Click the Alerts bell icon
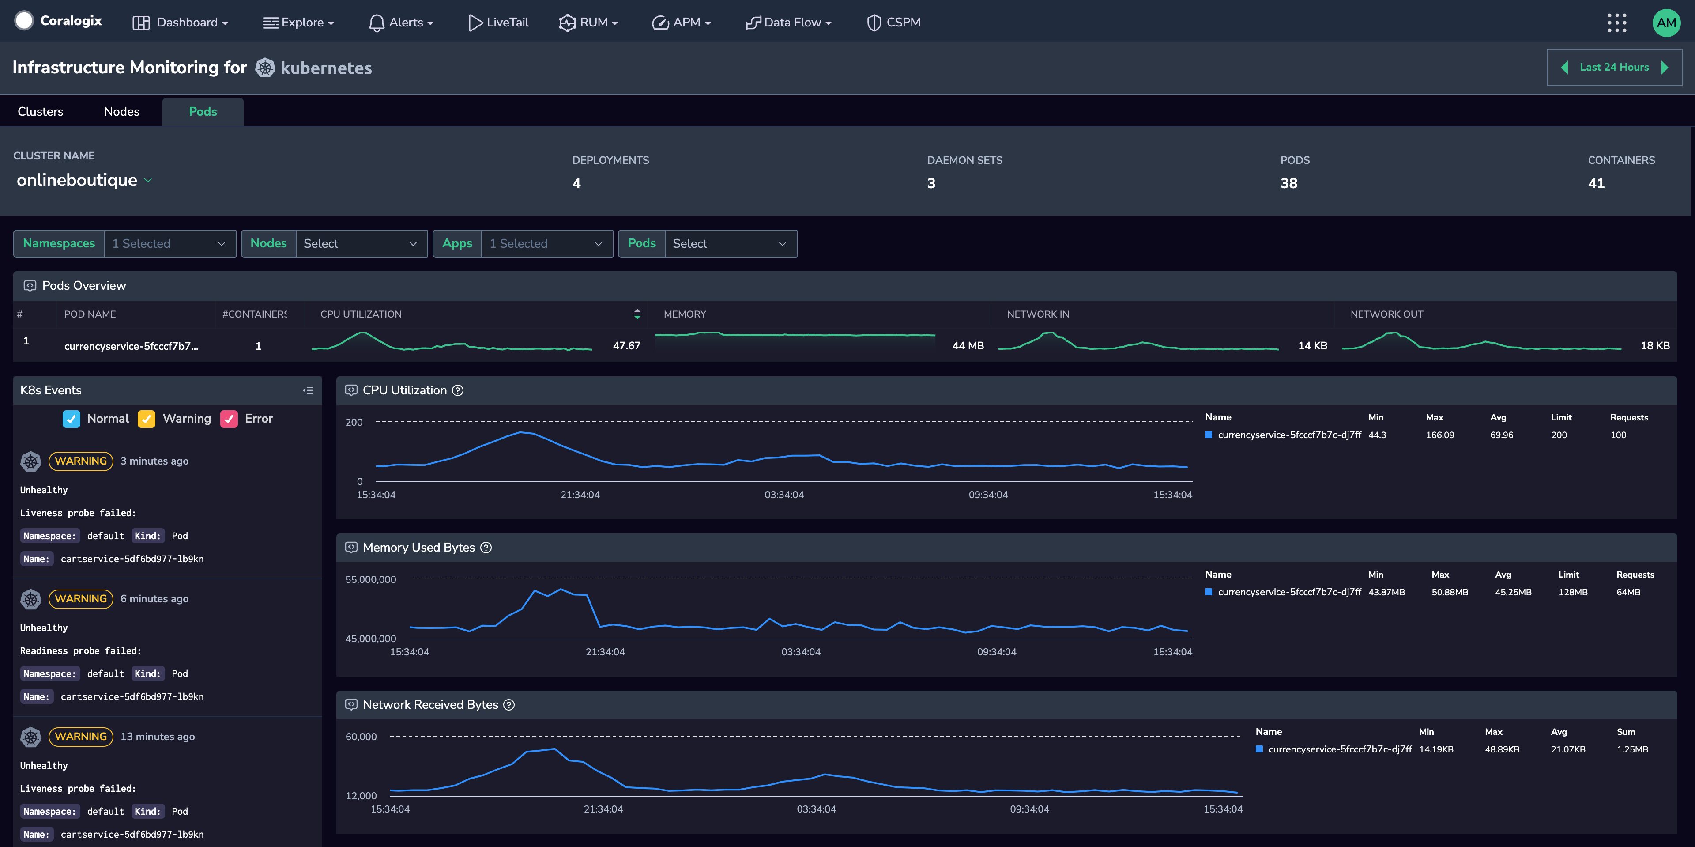This screenshot has width=1695, height=847. pos(377,23)
